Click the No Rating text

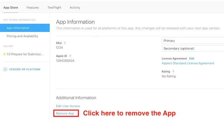[169, 76]
